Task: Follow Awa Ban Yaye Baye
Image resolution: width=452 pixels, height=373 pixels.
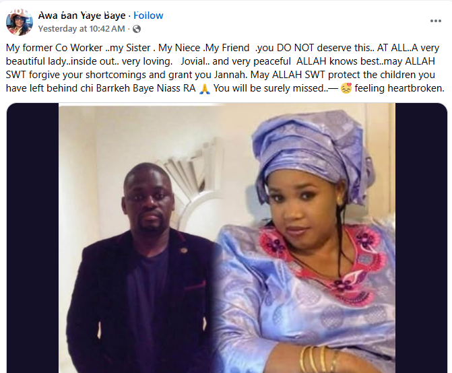Action: tap(148, 15)
